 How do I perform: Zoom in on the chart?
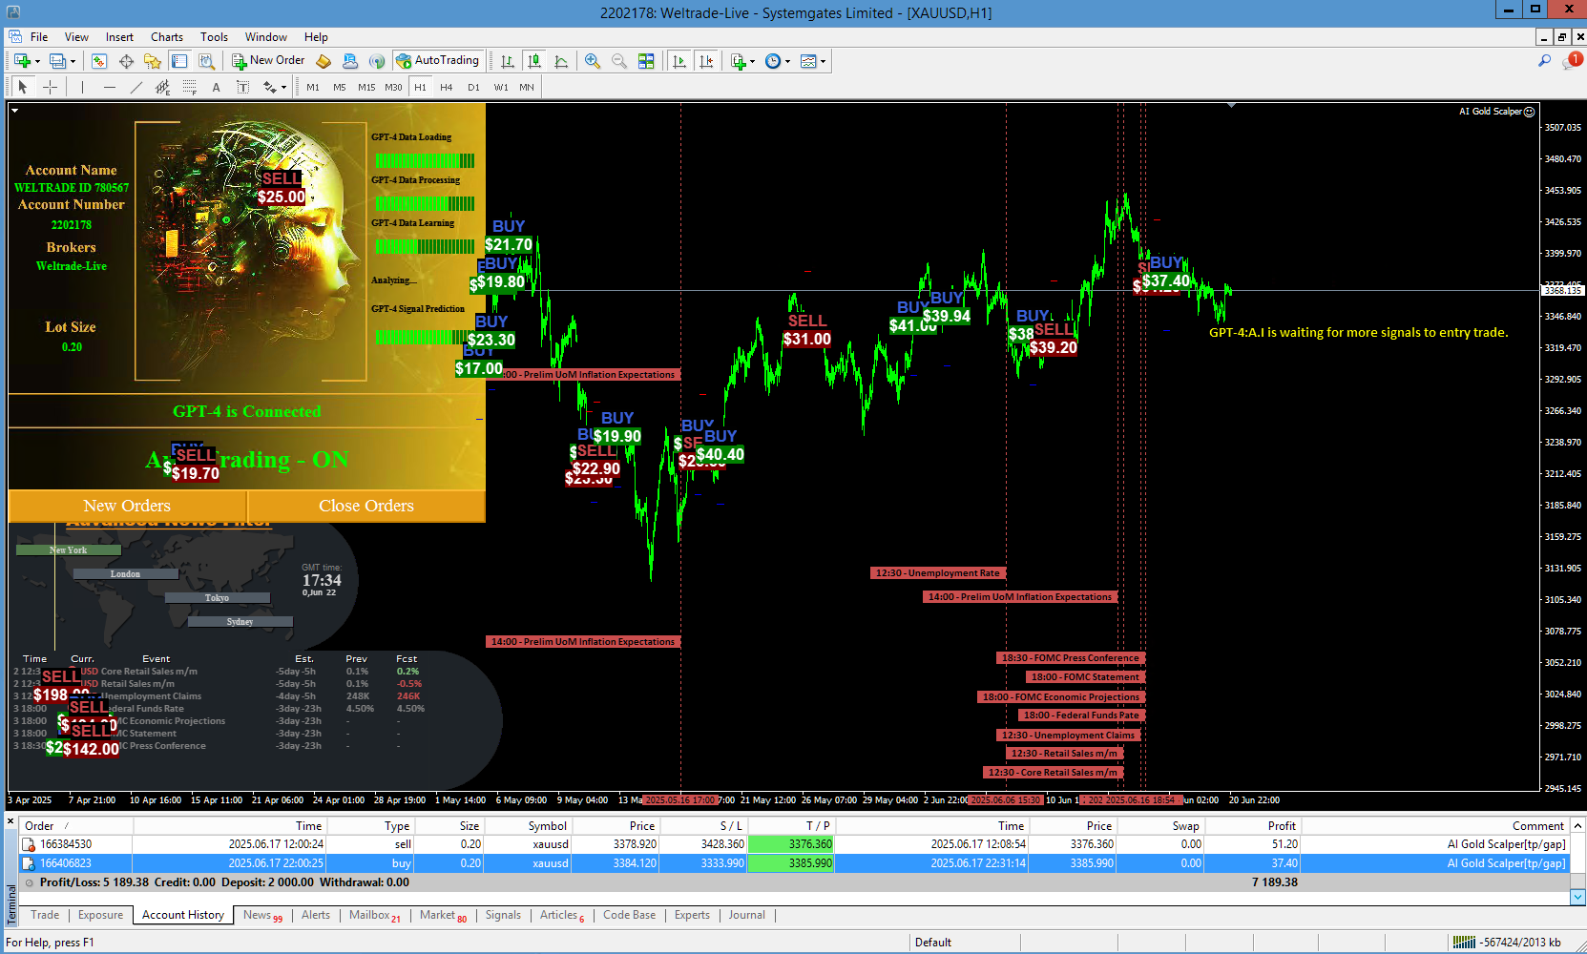coord(593,61)
